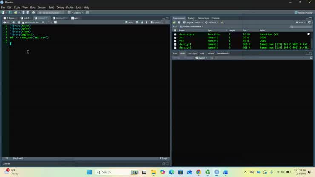The image size is (315, 177).
Task: Switch to the test.R script tab
Action: tap(25, 18)
